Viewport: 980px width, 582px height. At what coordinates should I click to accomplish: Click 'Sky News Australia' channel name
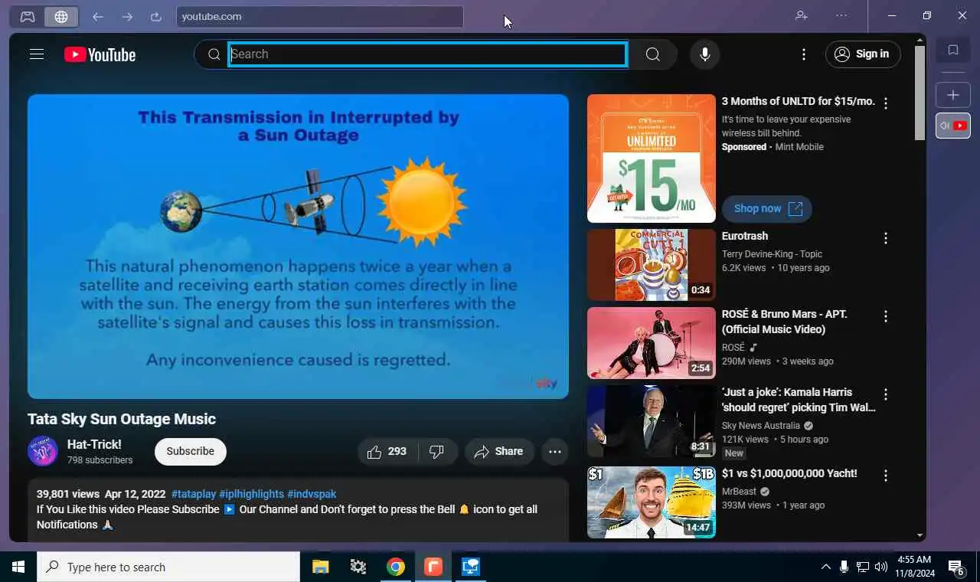click(x=760, y=426)
